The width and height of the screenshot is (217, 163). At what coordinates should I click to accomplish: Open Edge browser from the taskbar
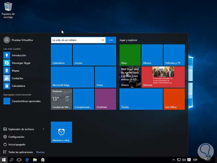[x=27, y=160]
